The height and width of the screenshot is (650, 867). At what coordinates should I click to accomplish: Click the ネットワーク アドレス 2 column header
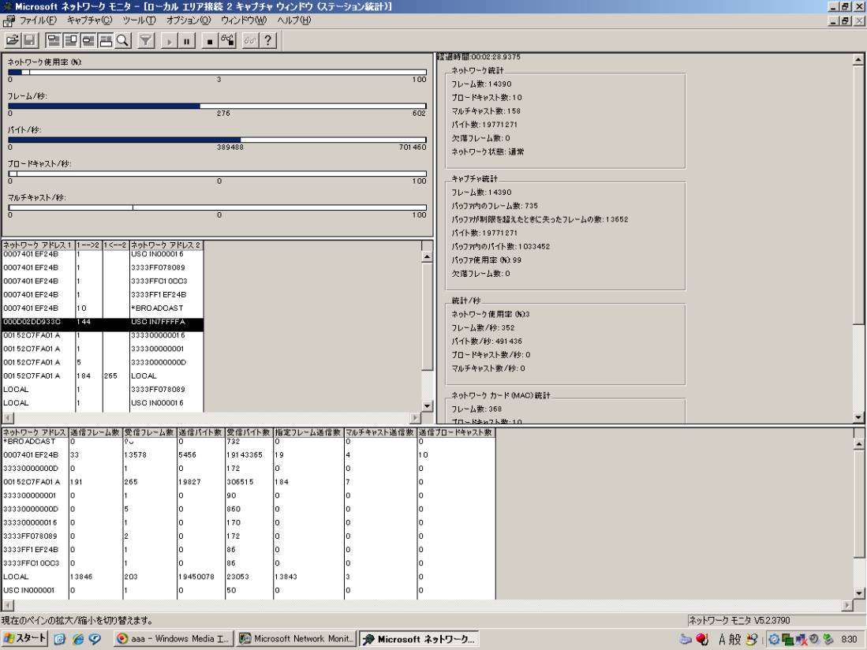(166, 245)
